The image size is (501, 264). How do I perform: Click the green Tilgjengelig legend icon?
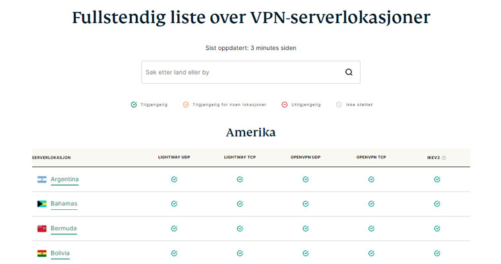click(x=134, y=104)
